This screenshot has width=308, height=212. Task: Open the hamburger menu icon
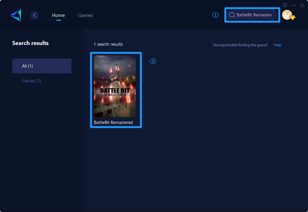(x=285, y=5)
